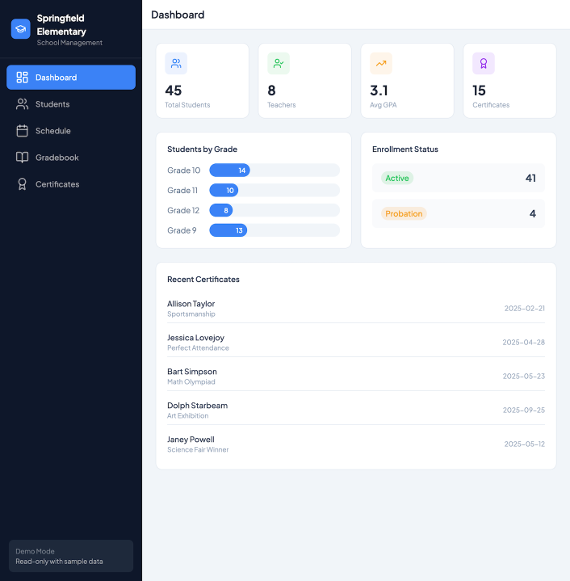Click the date 2025-05-23

pos(524,376)
